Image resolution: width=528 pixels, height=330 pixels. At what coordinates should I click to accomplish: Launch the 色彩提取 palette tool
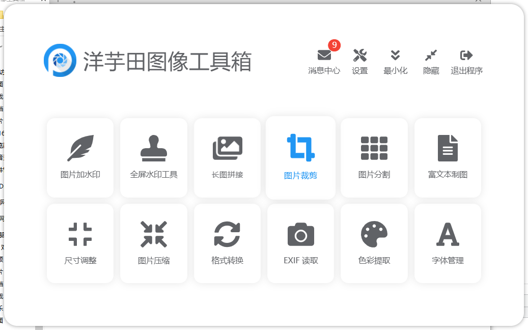(374, 243)
